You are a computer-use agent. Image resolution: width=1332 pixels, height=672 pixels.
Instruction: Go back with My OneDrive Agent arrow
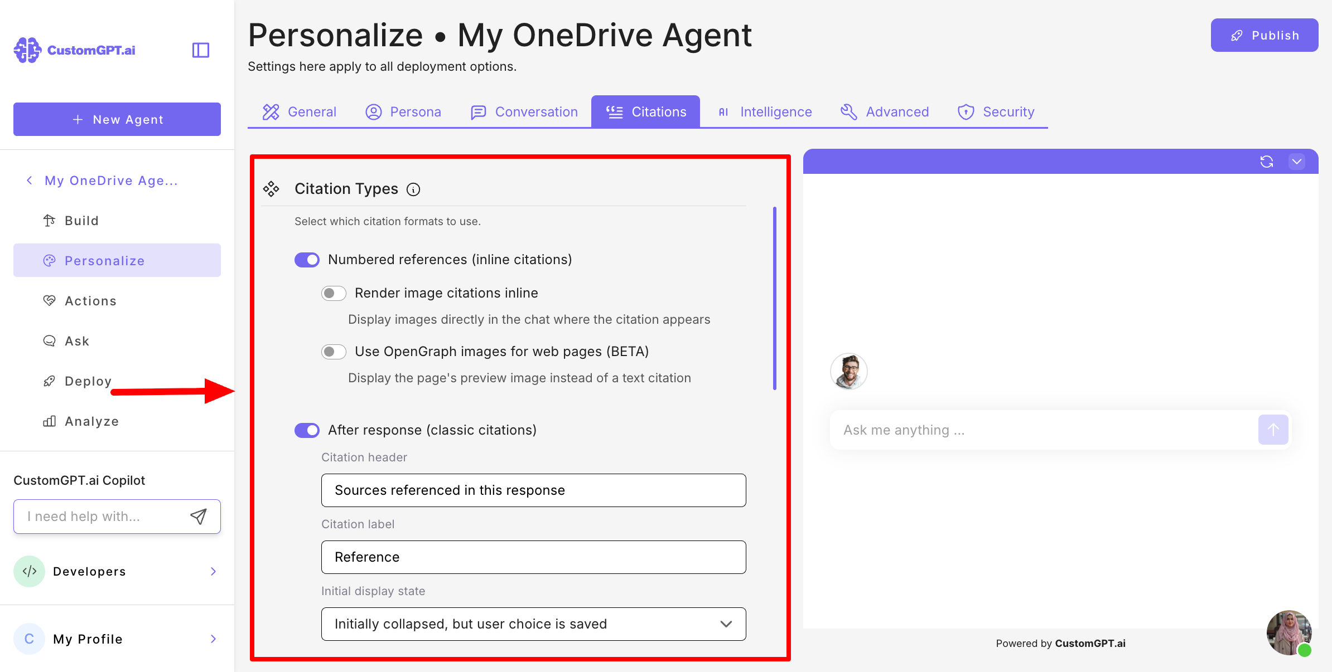30,181
